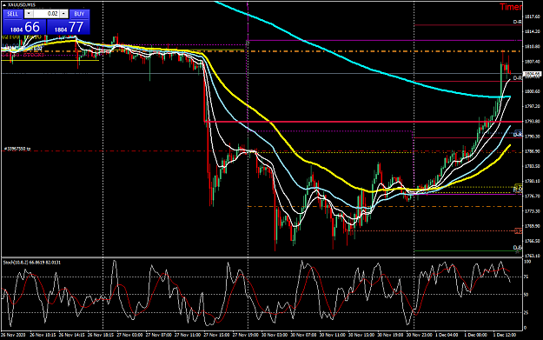Increase lot volume with right arrow
543x340 pixels.
63,14
